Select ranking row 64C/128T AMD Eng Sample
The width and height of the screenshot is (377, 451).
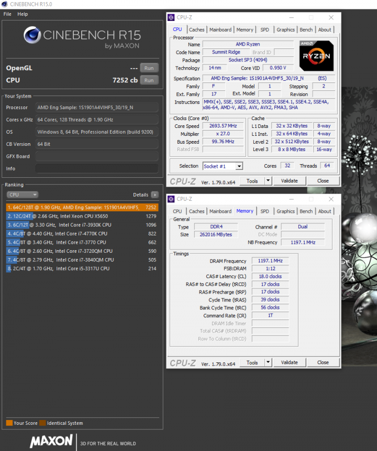click(82, 207)
